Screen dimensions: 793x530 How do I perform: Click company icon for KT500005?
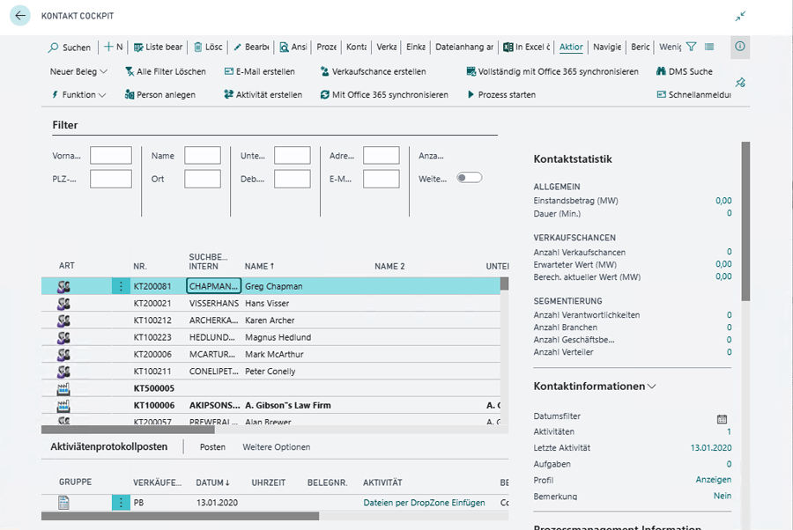63,388
